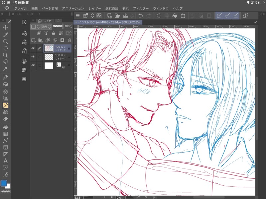Image resolution: width=266 pixels, height=199 pixels.
Task: Select the Zoom magnifier tool
Action: (x=5, y=42)
